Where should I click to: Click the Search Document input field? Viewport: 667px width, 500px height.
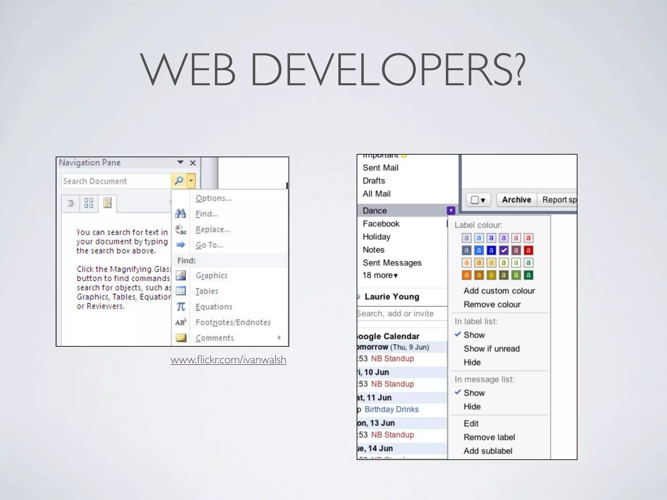point(116,181)
